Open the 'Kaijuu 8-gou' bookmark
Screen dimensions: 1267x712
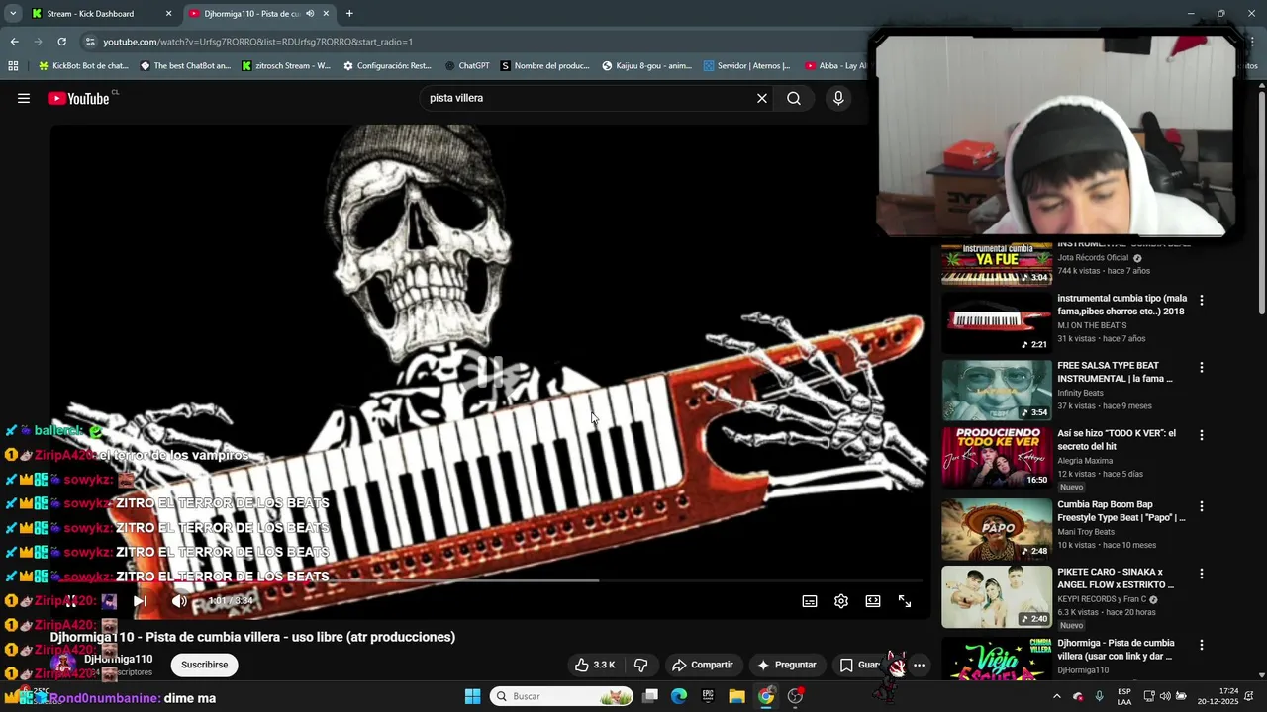point(647,66)
